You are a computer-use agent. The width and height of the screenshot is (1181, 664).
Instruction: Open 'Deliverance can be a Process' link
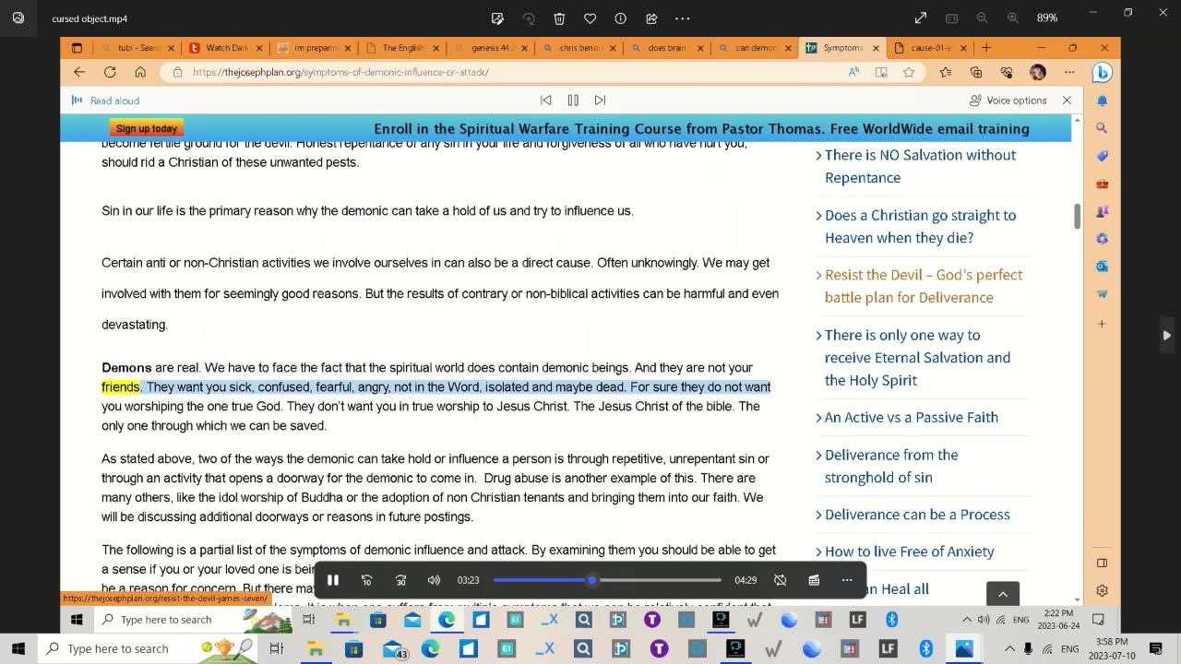click(x=917, y=515)
